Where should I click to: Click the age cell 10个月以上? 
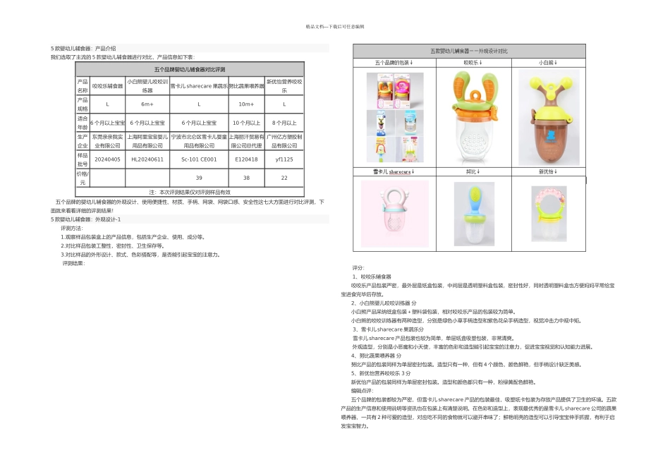[x=247, y=123]
